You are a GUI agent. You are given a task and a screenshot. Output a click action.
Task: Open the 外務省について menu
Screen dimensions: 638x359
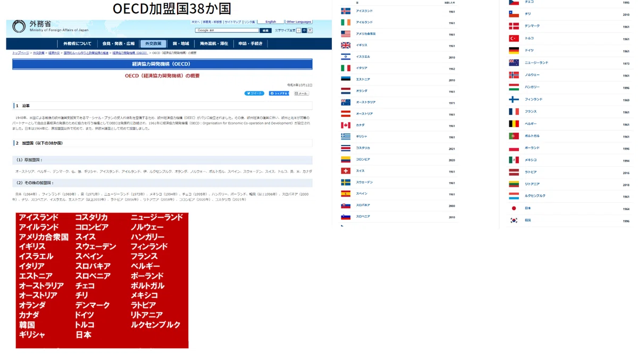pos(78,44)
